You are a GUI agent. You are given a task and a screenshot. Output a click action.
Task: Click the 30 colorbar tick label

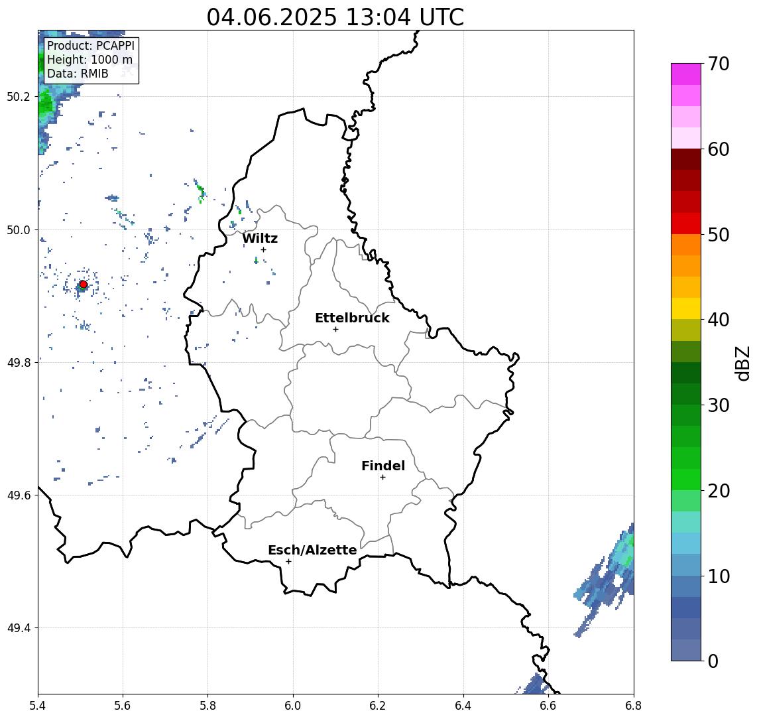click(719, 405)
